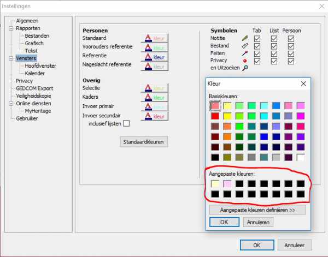Open the Invoer primair color button
Viewport: 328px width, 257px height.
(x=154, y=107)
